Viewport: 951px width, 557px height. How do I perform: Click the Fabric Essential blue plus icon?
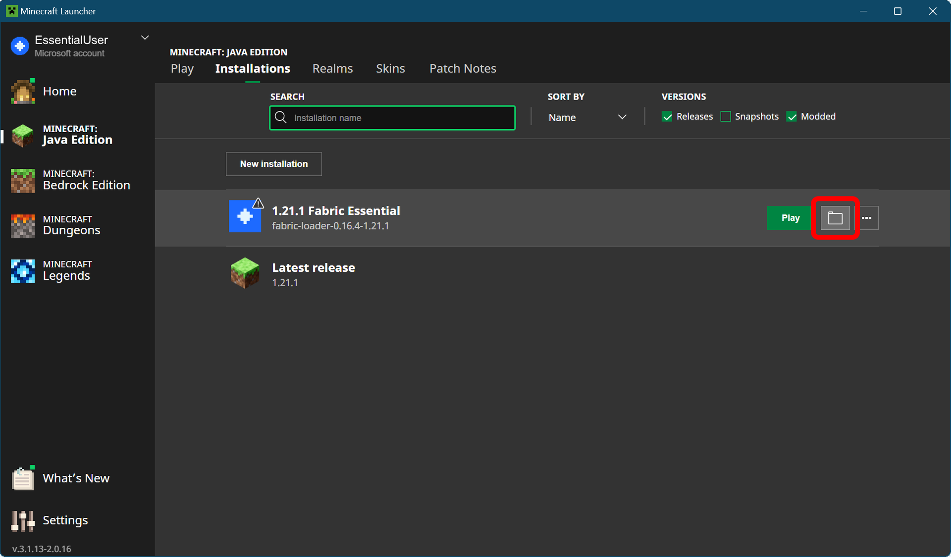point(245,216)
